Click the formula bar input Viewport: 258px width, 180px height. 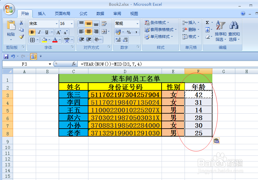pos(168,64)
